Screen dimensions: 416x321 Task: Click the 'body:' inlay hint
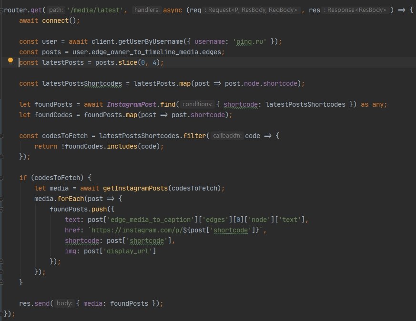coord(64,303)
